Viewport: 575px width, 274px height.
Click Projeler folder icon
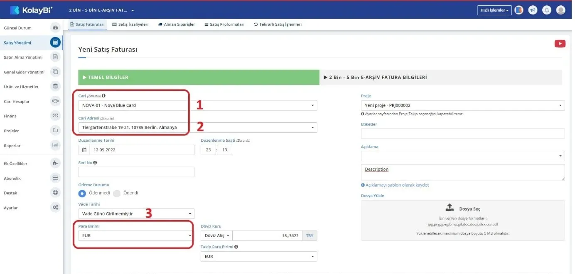[55, 131]
